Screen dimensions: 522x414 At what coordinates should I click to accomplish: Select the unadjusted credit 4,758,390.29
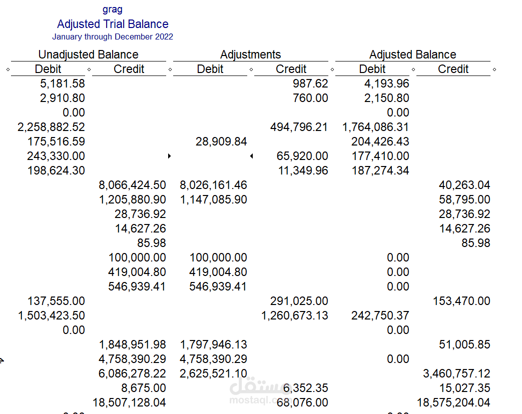pyautogui.click(x=132, y=359)
